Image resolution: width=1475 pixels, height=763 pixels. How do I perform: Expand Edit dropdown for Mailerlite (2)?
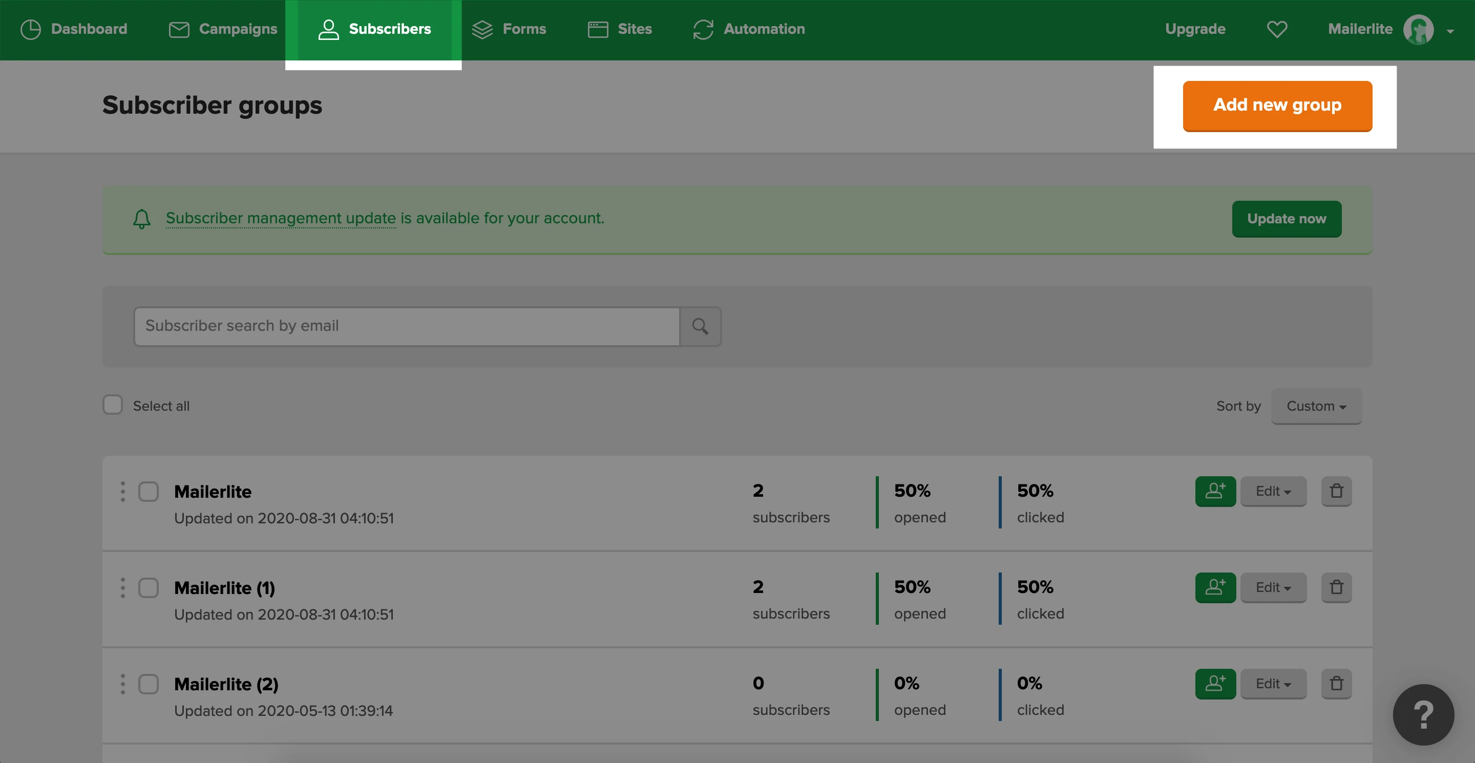pyautogui.click(x=1273, y=684)
